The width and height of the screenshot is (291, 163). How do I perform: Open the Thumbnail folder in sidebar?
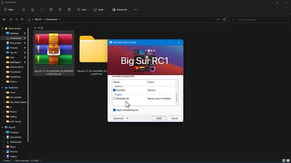pyautogui.click(x=15, y=72)
